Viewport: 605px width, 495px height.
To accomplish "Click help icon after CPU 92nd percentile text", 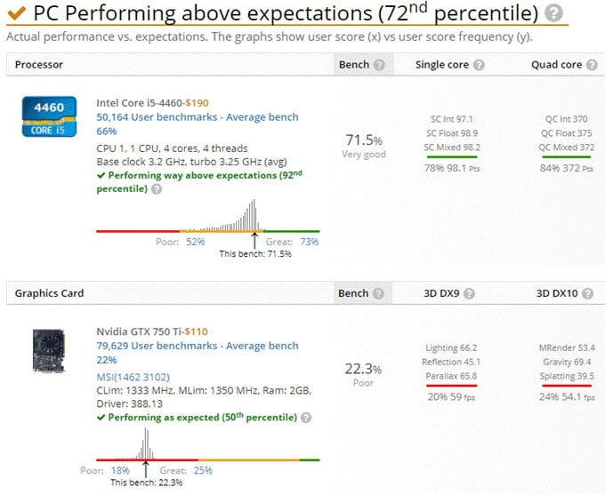I will click(x=157, y=188).
